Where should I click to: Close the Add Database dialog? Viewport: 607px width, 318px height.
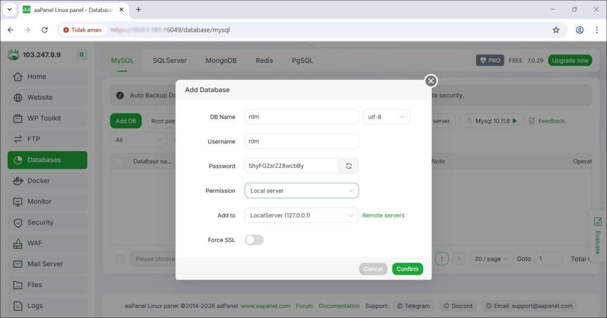click(x=431, y=81)
